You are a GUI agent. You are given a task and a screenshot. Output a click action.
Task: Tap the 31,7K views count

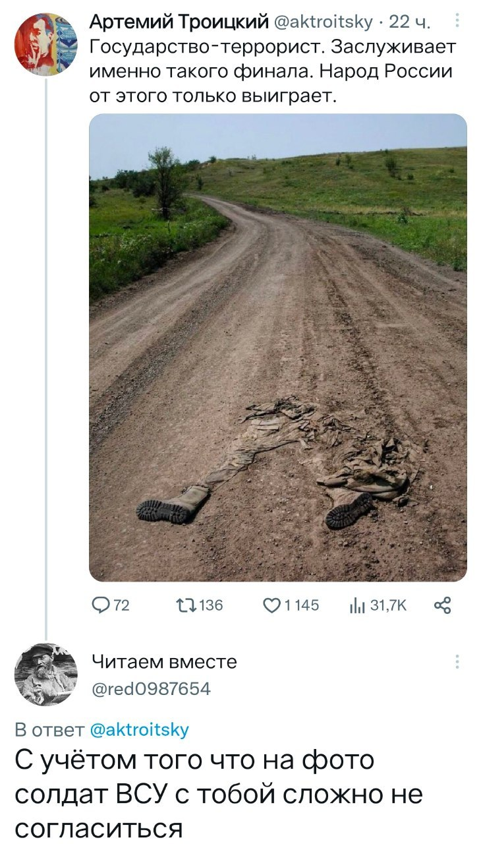388,605
